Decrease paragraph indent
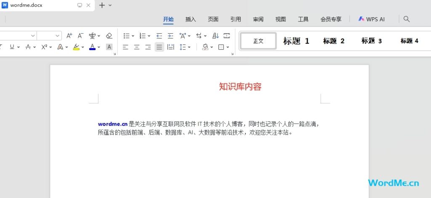Image resolution: width=431 pixels, height=198 pixels. point(159,36)
